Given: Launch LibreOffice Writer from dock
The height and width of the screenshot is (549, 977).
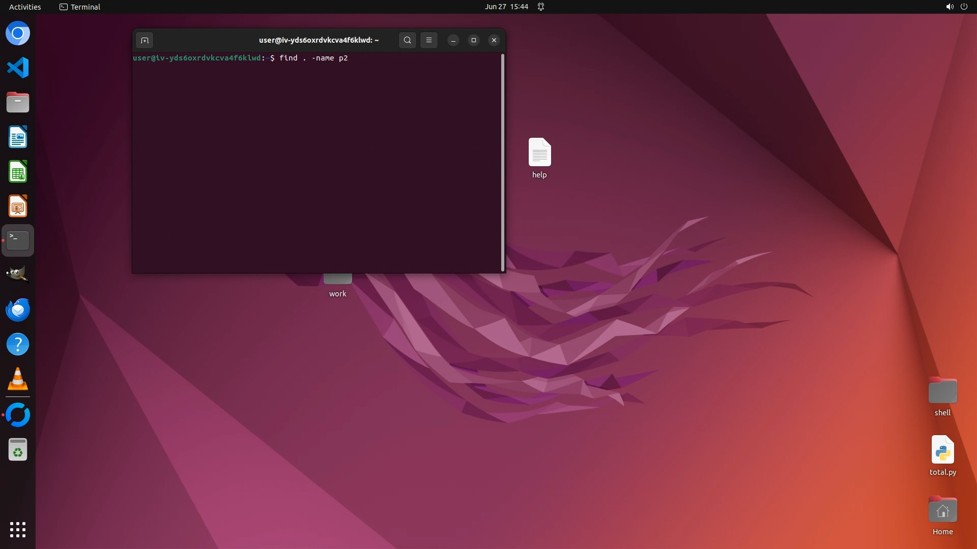Looking at the screenshot, I should 18,137.
